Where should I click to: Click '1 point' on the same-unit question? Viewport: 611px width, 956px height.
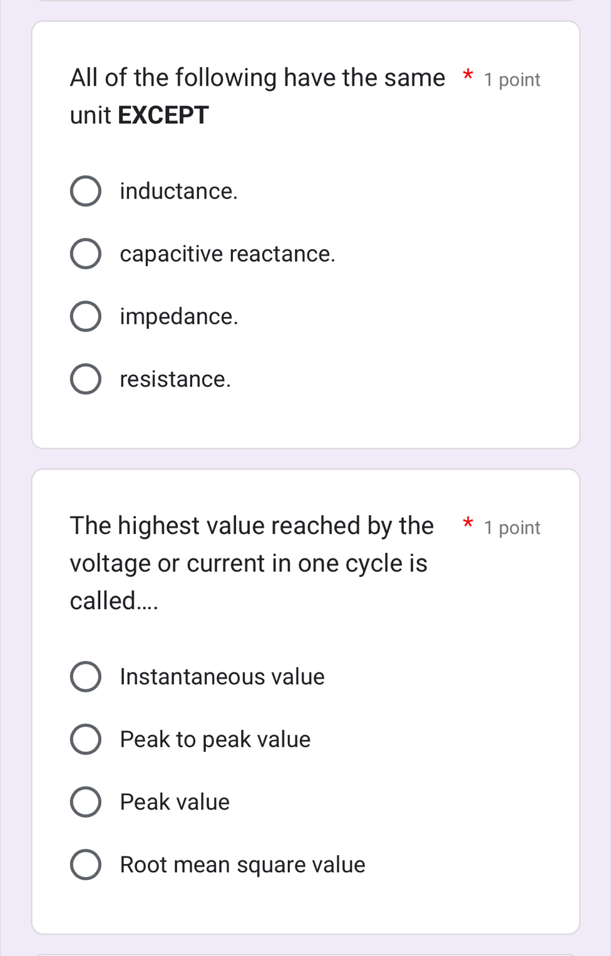coord(512,80)
